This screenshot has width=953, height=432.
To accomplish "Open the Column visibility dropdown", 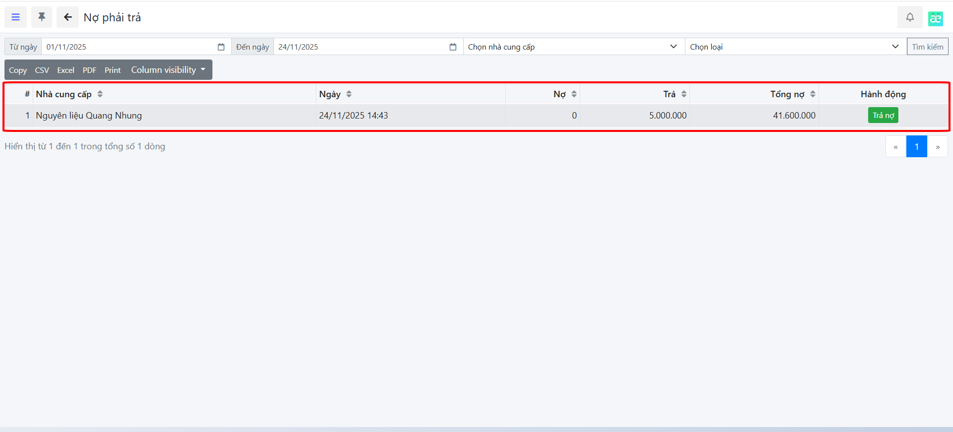I will [x=168, y=70].
